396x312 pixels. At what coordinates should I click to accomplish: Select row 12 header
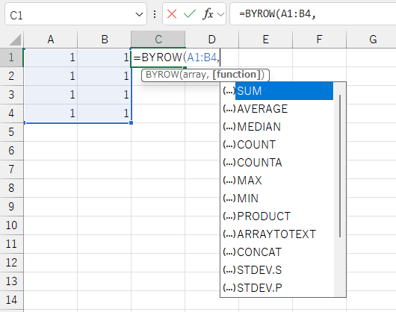coord(11,263)
